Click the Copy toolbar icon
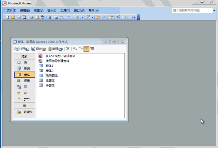Image resolution: width=218 pixels, height=148 pixels. click(56, 17)
